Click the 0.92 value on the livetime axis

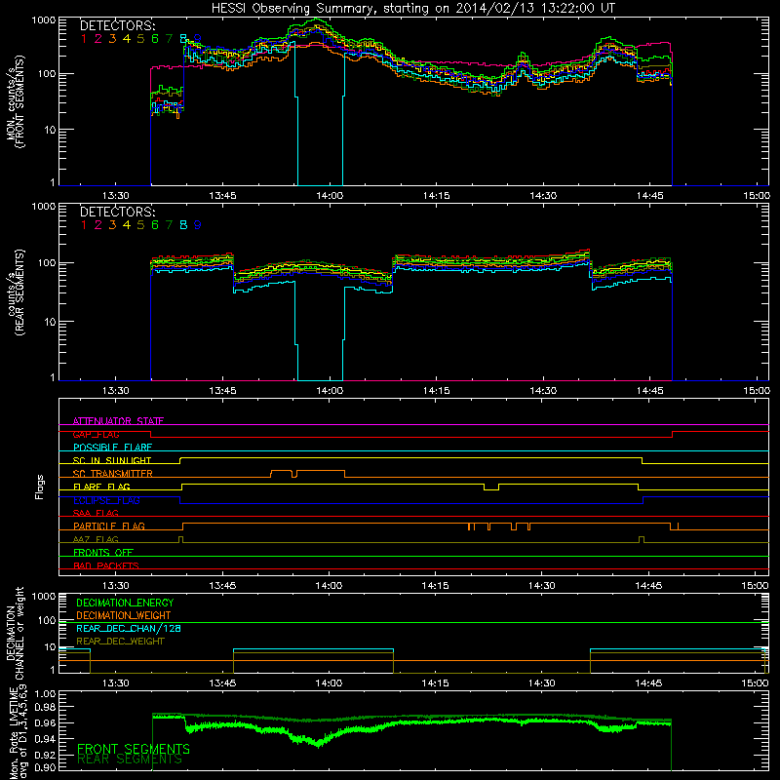pyautogui.click(x=45, y=756)
